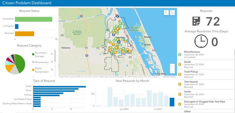Click the Miscellaneous completed status icon
The height and width of the screenshot is (113, 235).
click(x=180, y=54)
